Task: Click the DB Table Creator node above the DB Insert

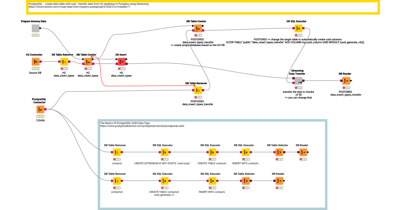Action: (88, 61)
